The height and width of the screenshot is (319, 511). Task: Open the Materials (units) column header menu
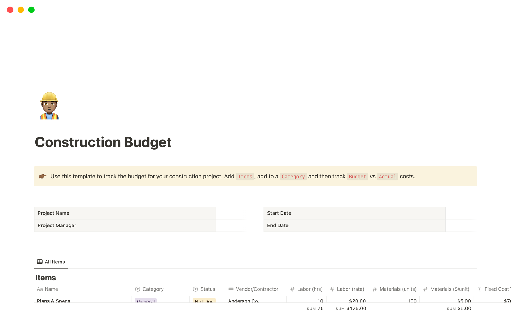pyautogui.click(x=398, y=289)
